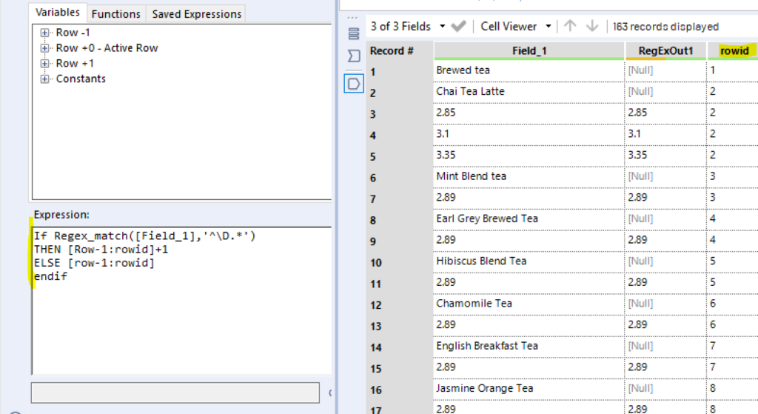
Task: Select the Variables tab
Action: click(x=58, y=13)
